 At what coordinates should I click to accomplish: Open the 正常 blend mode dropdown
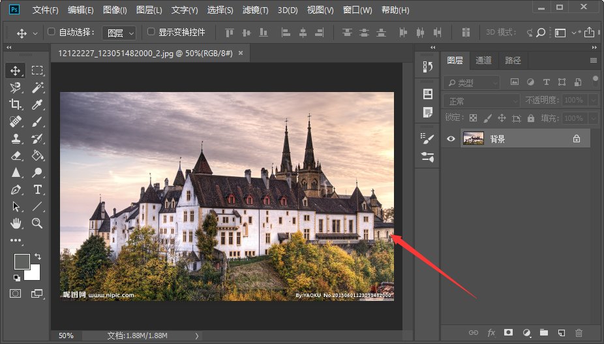coord(481,101)
